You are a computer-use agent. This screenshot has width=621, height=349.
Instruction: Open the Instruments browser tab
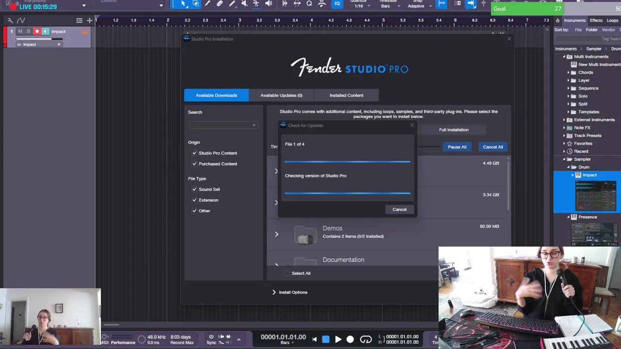click(574, 20)
